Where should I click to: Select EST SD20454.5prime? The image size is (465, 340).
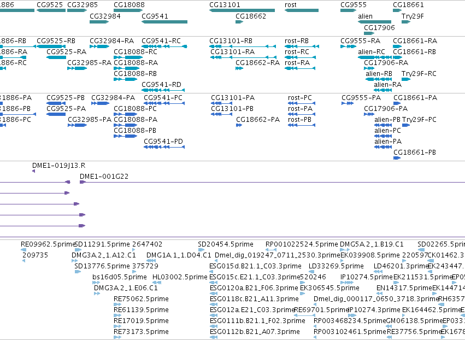226,244
